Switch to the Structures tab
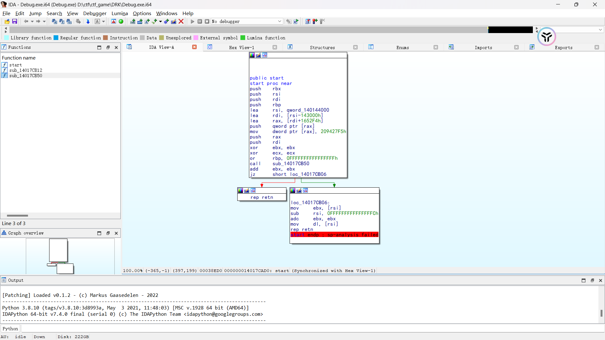605x340 pixels. (322, 47)
